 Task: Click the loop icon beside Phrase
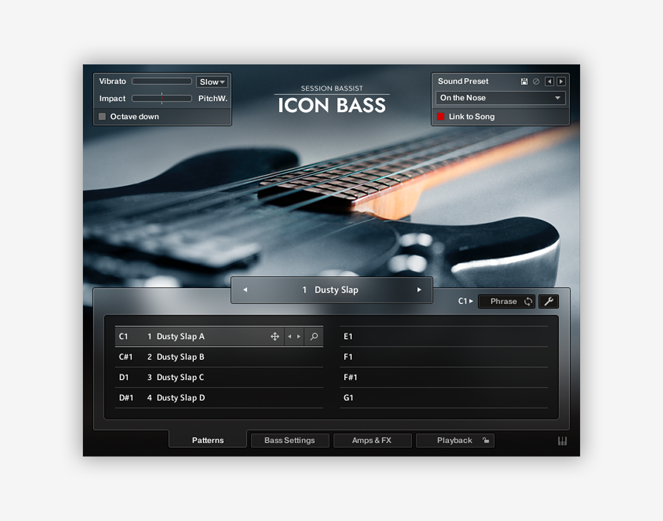coord(528,301)
